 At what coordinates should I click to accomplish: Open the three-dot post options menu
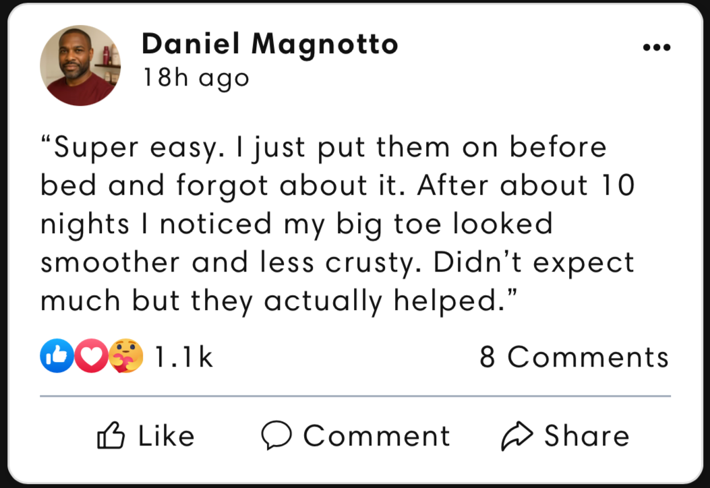coord(656,47)
